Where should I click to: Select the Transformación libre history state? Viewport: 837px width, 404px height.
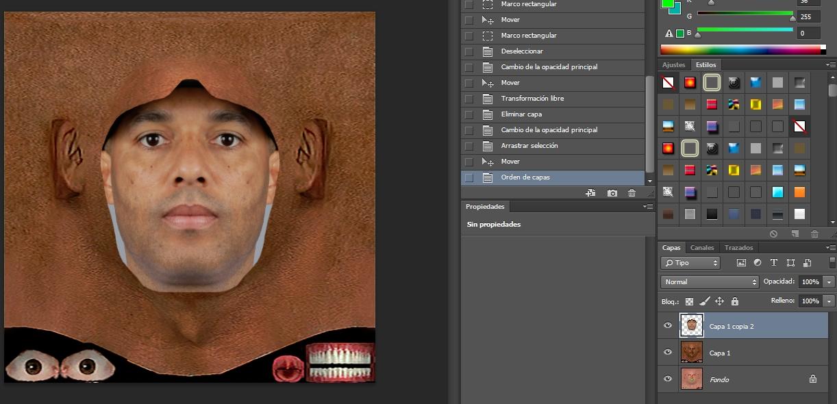(x=532, y=99)
